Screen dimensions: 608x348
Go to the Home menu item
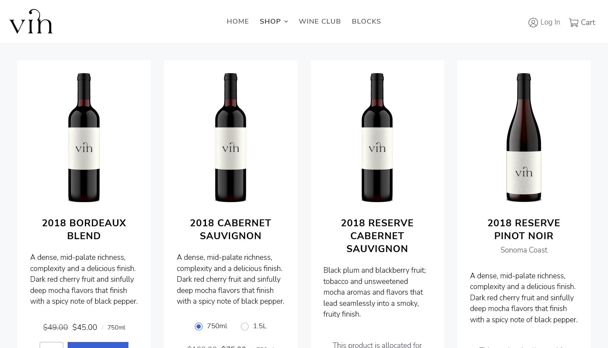point(238,22)
